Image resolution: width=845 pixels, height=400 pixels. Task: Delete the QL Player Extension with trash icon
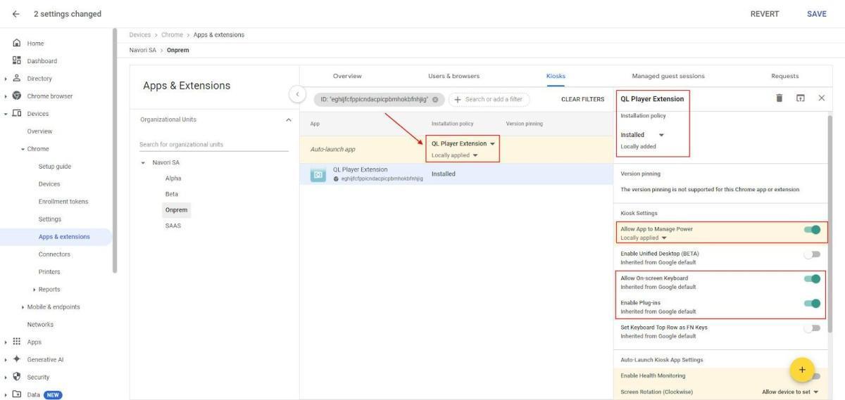coord(779,98)
